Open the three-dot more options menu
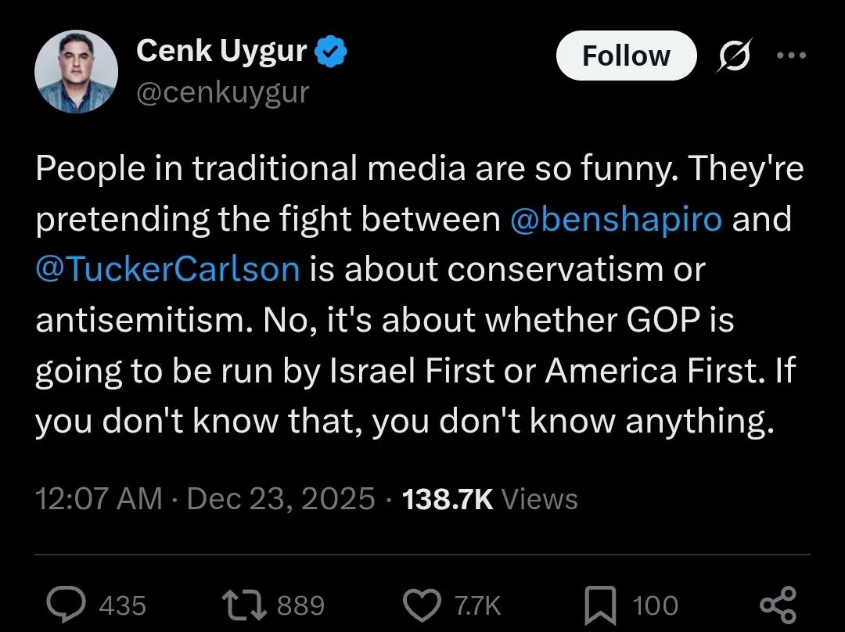845x632 pixels. coord(790,56)
